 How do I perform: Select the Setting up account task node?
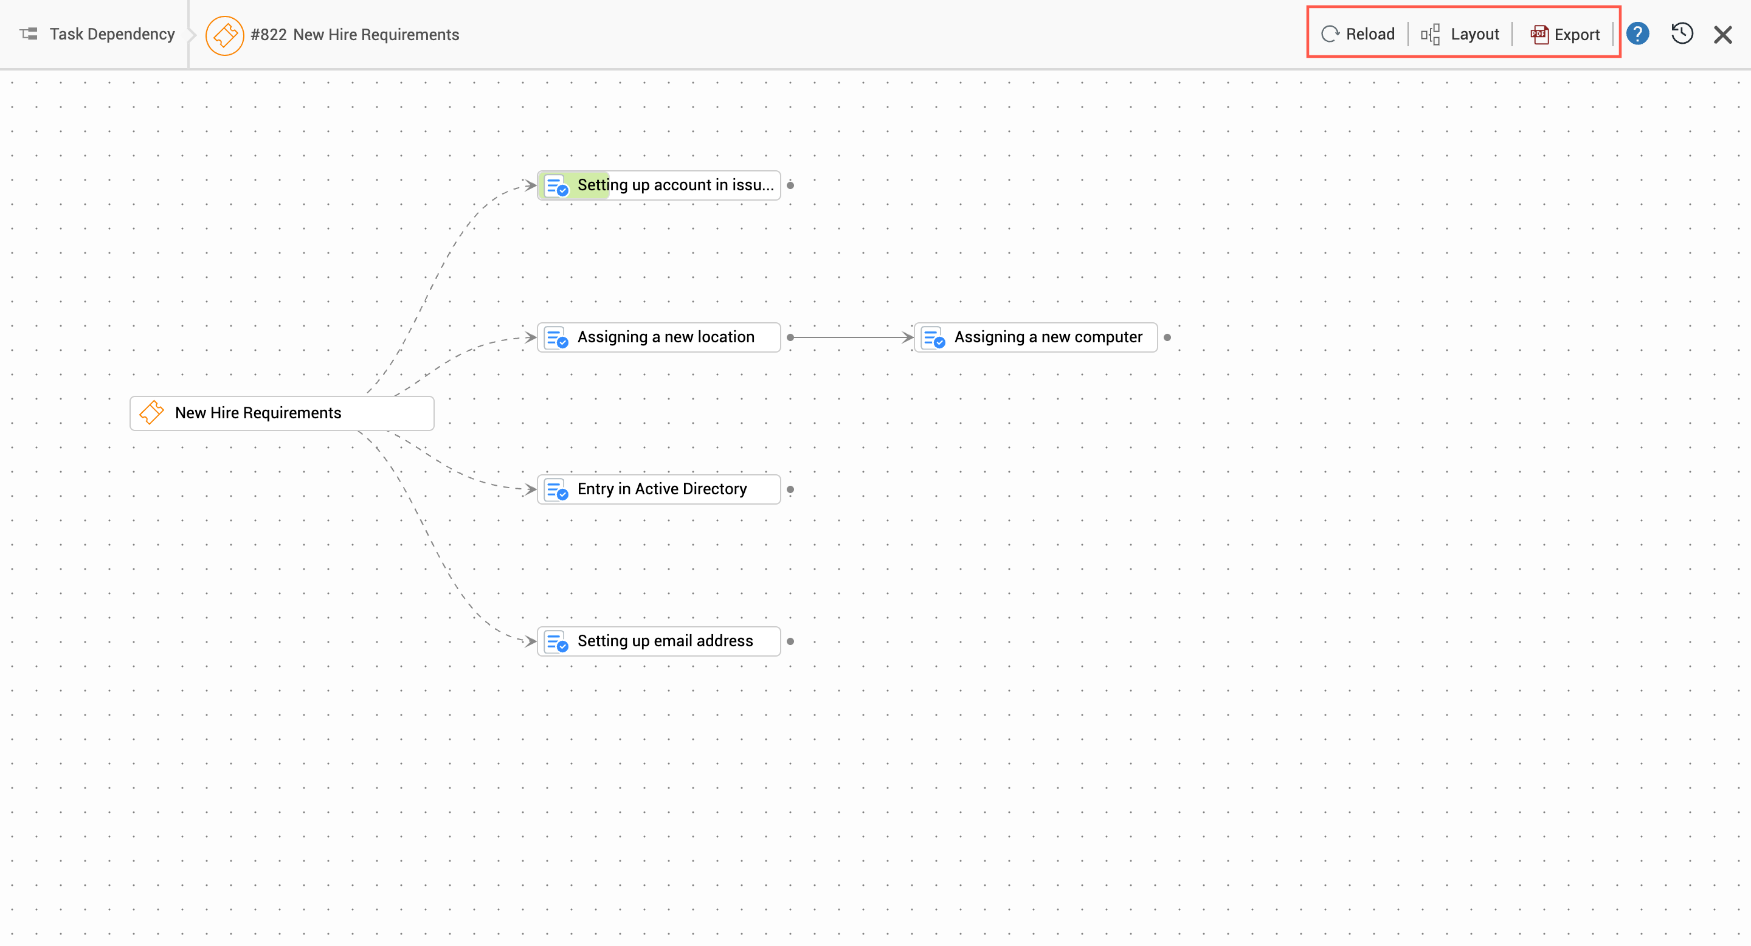pos(658,185)
